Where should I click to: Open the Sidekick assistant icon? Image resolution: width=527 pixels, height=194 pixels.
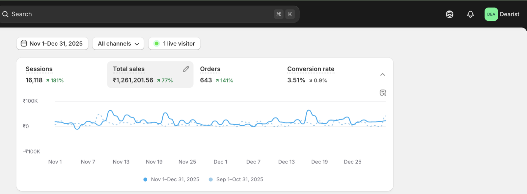(450, 14)
